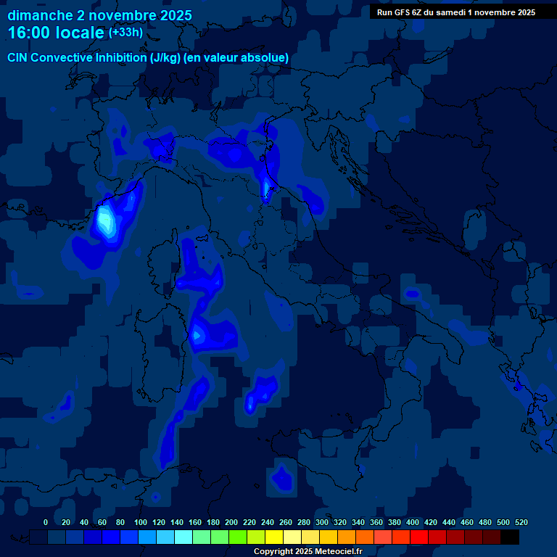Viewport: 557px width, 557px height.
Task: Click the CIN Convective Inhibition title text
Action: coord(148,57)
